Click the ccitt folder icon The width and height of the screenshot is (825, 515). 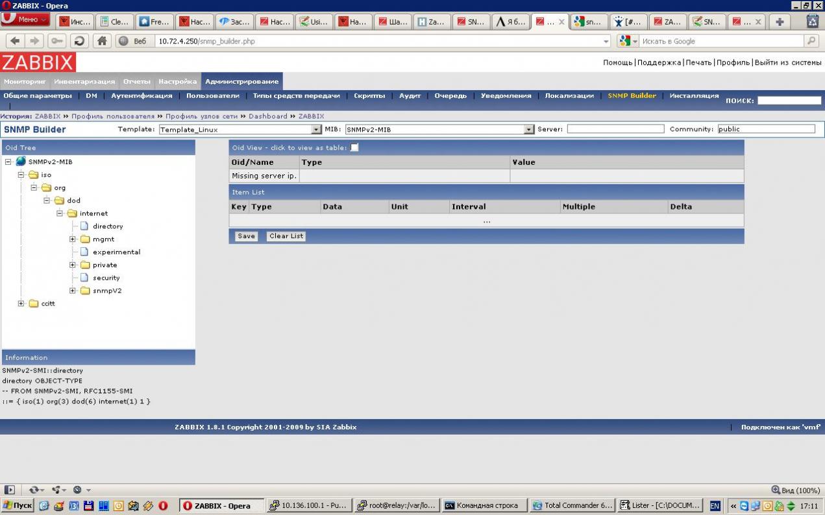(x=34, y=304)
